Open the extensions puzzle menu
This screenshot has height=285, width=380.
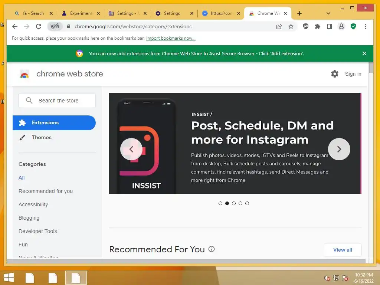click(318, 26)
